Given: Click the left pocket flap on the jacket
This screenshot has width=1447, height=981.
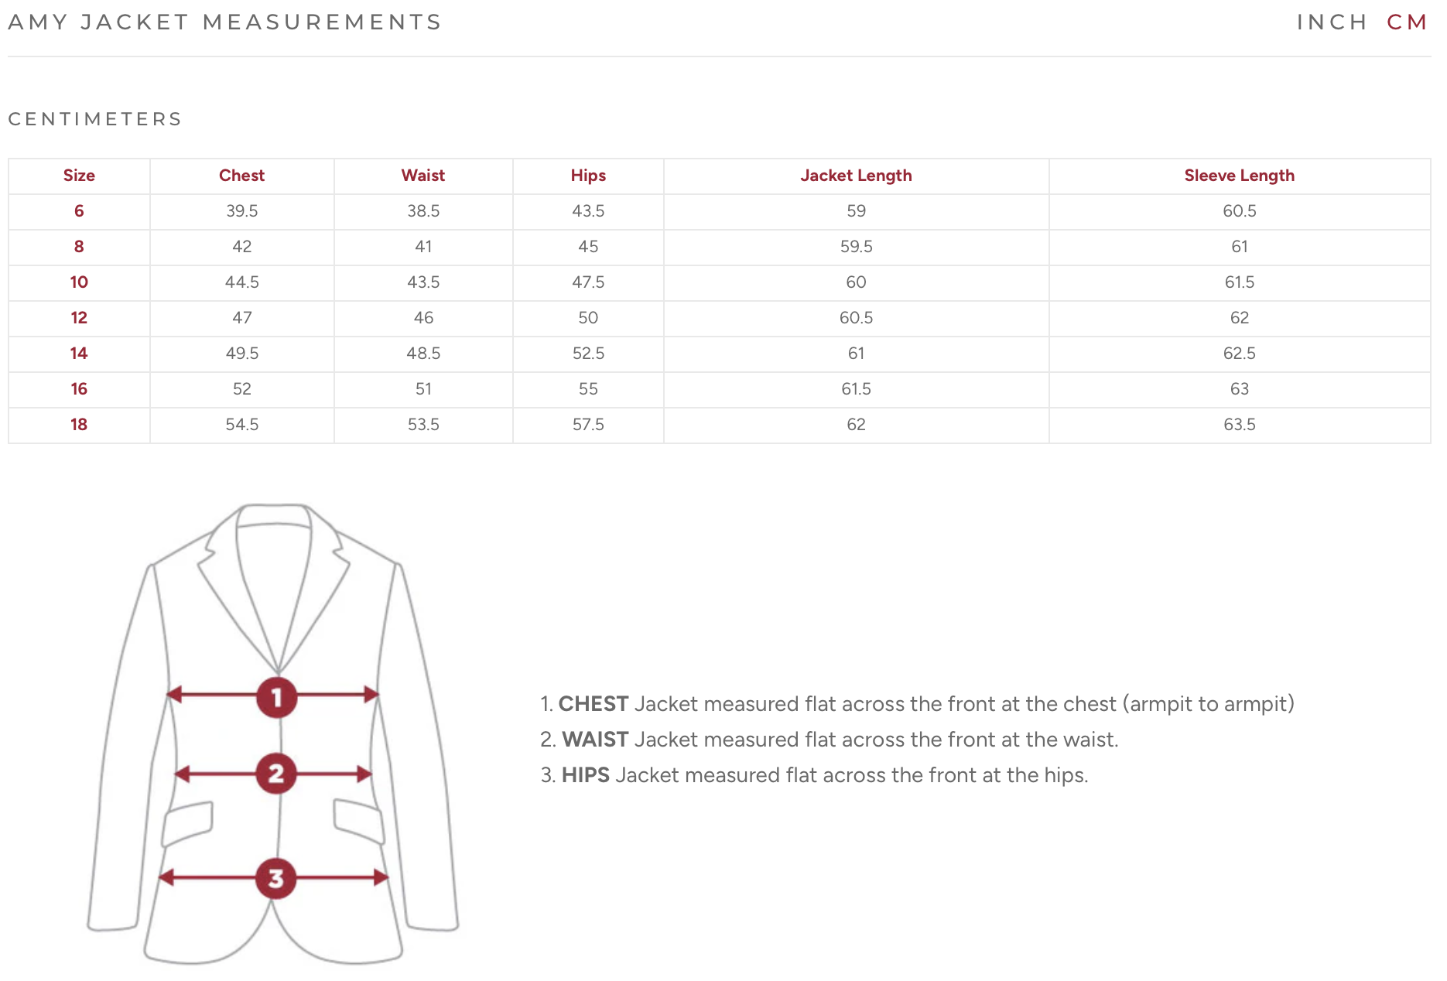Looking at the screenshot, I should [187, 824].
